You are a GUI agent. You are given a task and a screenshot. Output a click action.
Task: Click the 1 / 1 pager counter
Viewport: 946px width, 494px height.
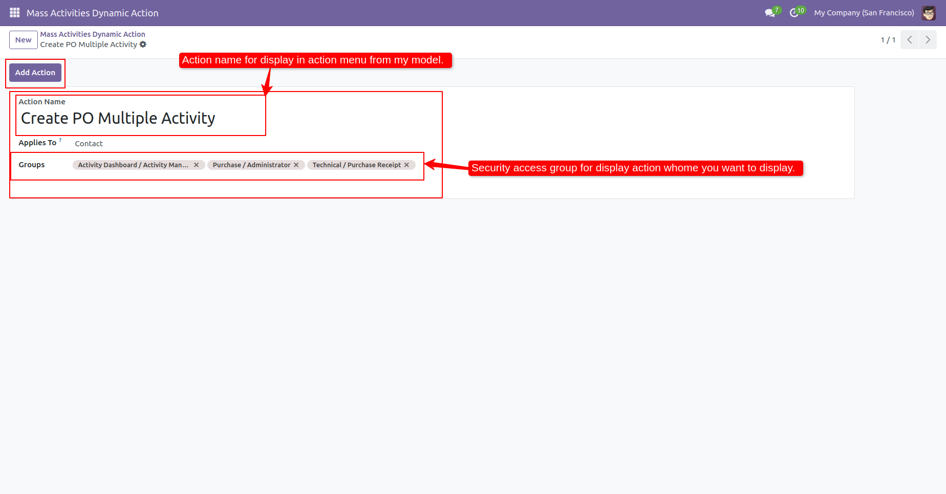[888, 40]
